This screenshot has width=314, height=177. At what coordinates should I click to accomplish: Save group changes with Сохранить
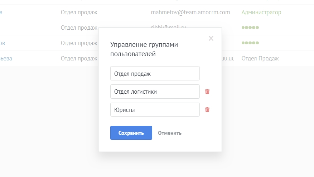coord(131,133)
